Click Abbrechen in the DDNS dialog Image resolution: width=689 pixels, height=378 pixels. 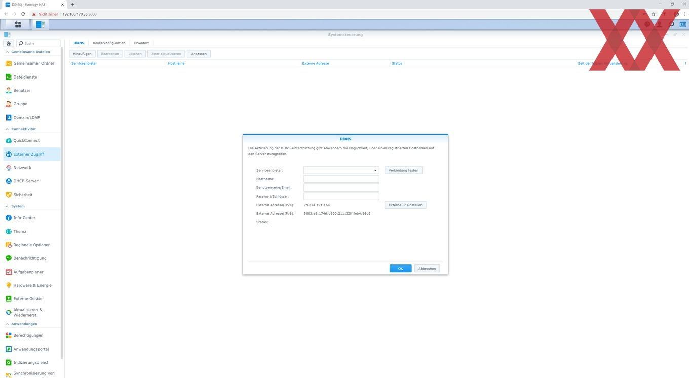click(427, 269)
